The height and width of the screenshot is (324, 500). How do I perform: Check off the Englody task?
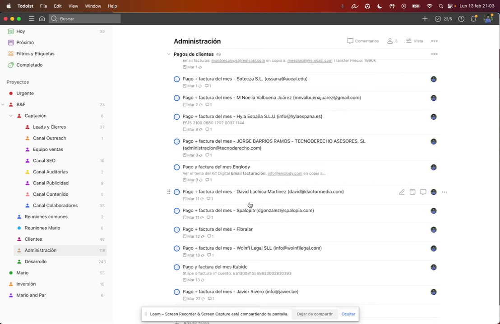coord(176,167)
